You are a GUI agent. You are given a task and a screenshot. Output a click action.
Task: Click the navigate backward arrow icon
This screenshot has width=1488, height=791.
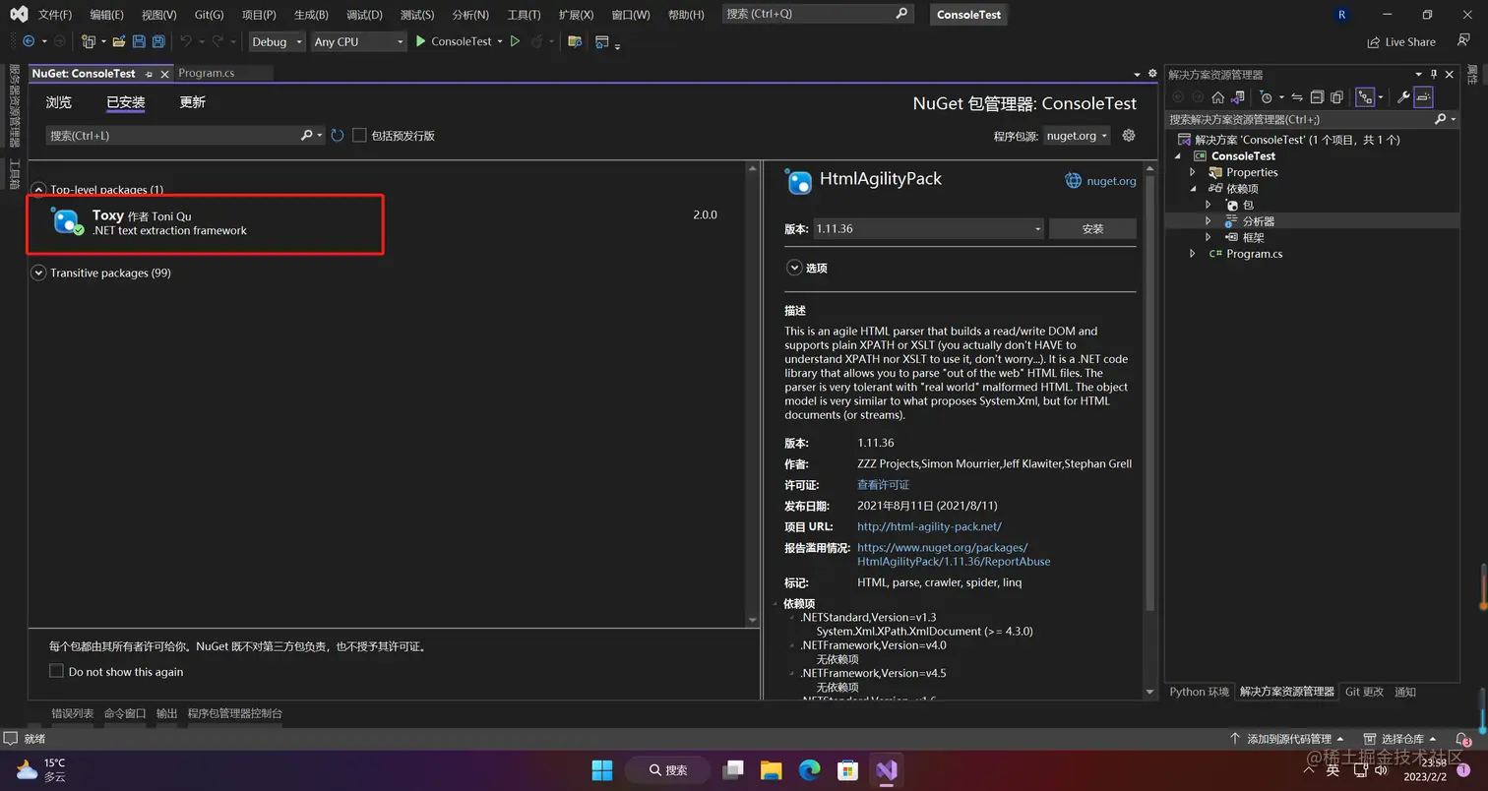click(x=29, y=41)
